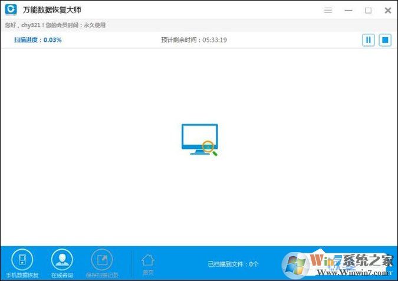Click the app logo in the title bar
Screen dimensions: 398x281
[11, 9]
